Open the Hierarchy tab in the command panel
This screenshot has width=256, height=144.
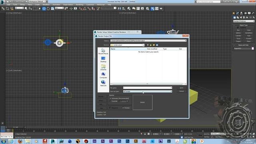tap(242, 13)
